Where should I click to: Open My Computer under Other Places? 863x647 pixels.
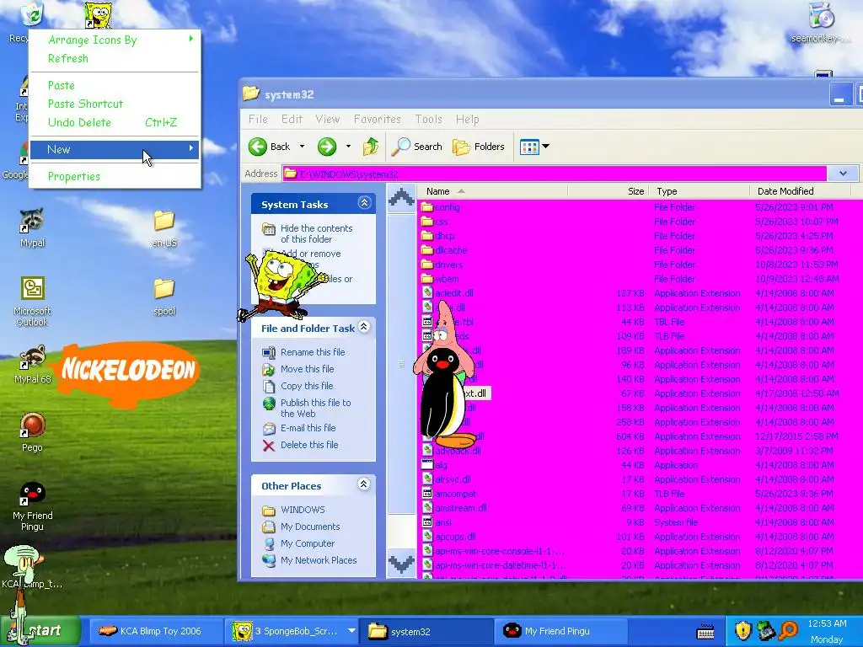[x=307, y=543]
